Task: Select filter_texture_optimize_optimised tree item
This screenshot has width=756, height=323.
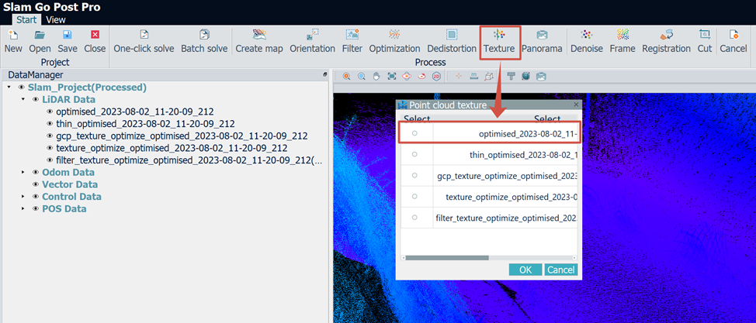Action: [189, 160]
